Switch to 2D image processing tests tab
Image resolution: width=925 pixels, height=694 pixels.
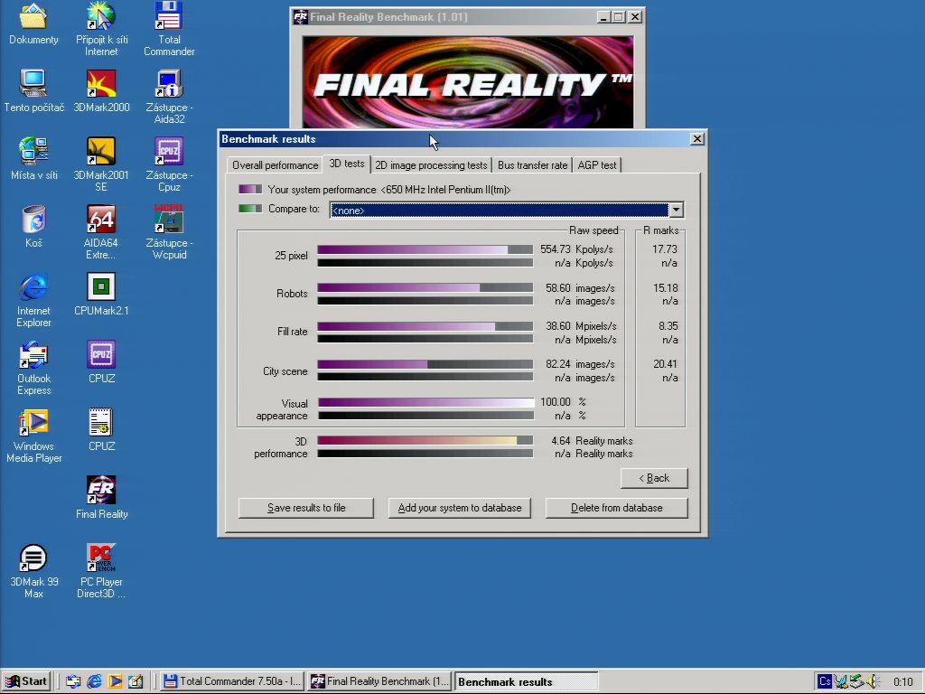[x=431, y=165]
